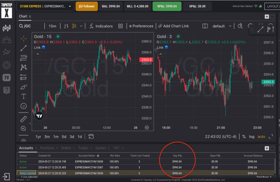The image size is (280, 182).
Task: Switch to the Quotes tab
Action: 100,148
